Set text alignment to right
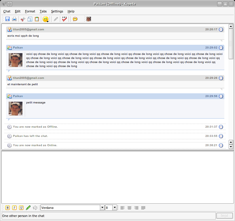 [137, 208]
